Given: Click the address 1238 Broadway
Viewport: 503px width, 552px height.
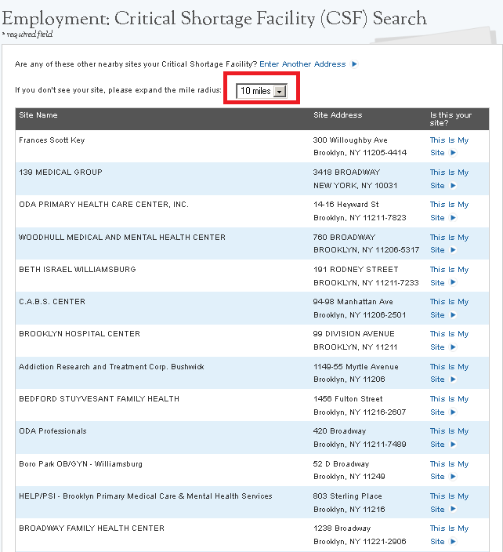Looking at the screenshot, I should [x=342, y=528].
